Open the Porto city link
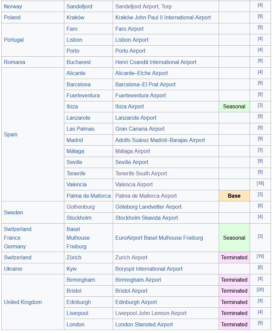 point(73,51)
